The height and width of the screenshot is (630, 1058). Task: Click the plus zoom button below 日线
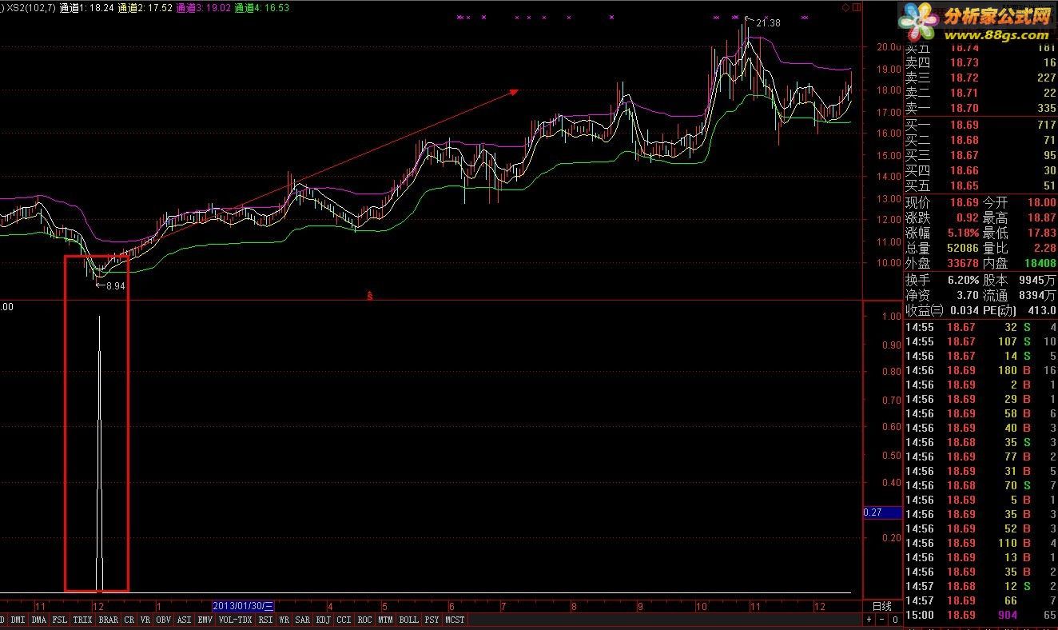coord(870,620)
